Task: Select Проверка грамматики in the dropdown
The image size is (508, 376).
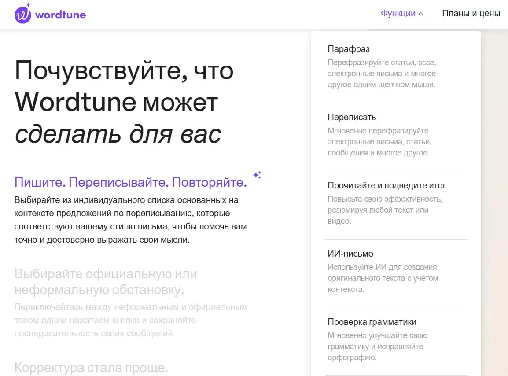Action: tap(372, 322)
